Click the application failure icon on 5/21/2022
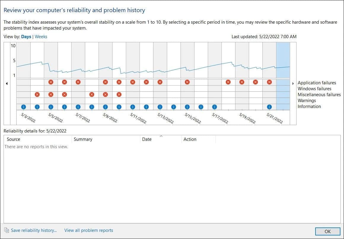The width and height of the screenshot is (344, 239). 269,82
